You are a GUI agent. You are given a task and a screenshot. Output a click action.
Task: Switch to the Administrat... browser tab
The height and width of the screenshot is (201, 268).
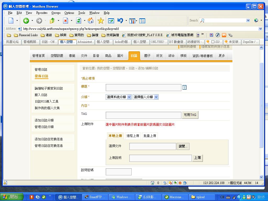pos(86,42)
